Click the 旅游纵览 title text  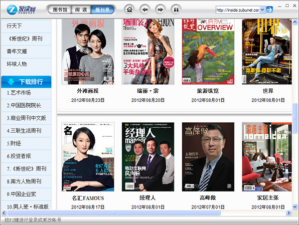208,91
